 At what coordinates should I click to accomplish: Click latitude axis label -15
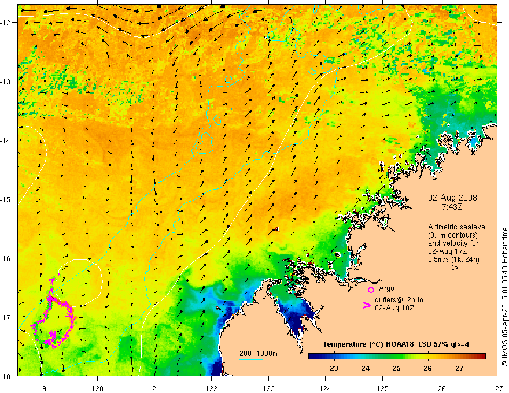click(6, 199)
